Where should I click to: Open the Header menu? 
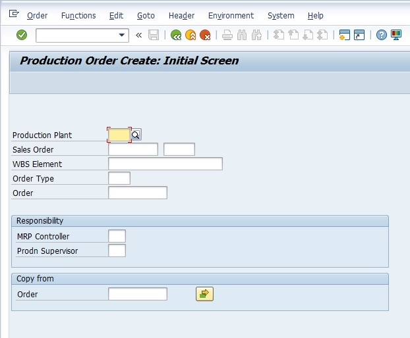click(181, 16)
